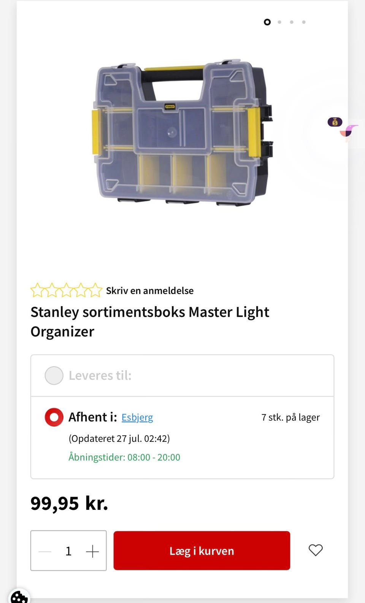Image resolution: width=365 pixels, height=603 pixels.
Task: Go to second product image dot
Action: (x=279, y=22)
